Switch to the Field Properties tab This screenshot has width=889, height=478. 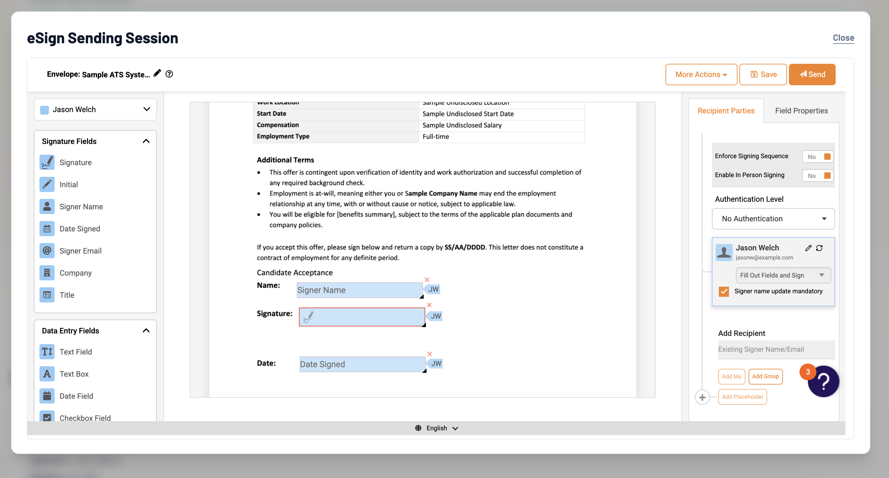pos(801,111)
